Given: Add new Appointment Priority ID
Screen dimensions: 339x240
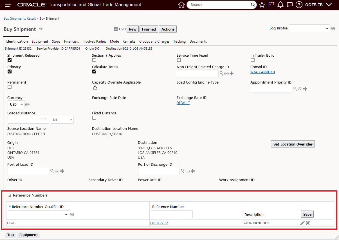Looking at the screenshot, I should [305, 89].
